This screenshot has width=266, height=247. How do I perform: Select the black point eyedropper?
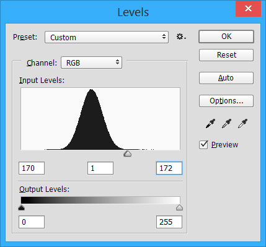(x=210, y=124)
